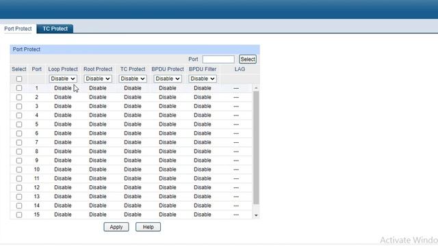Click port 5 Root Protect Disable value

[x=98, y=124]
